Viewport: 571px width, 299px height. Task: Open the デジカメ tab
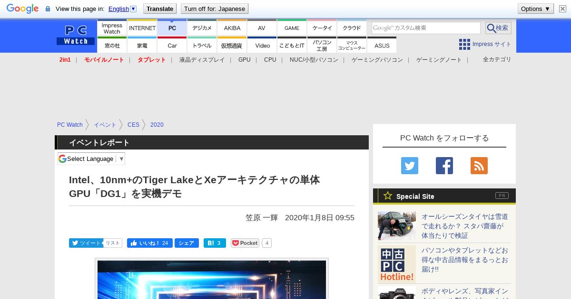202,28
